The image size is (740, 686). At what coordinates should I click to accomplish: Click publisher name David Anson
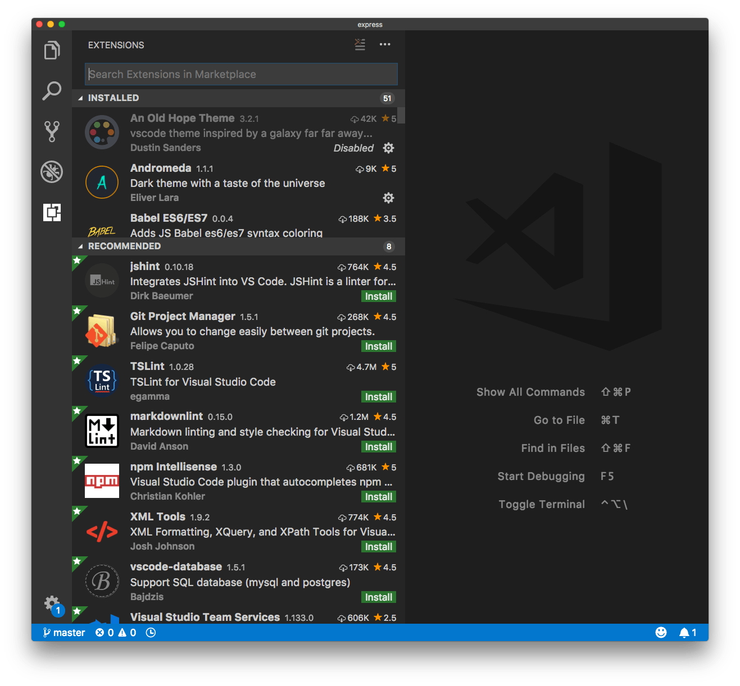click(x=160, y=446)
